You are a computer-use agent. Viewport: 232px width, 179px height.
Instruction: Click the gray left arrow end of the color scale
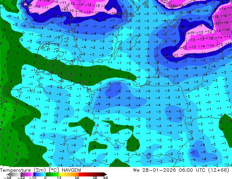(x=8, y=174)
